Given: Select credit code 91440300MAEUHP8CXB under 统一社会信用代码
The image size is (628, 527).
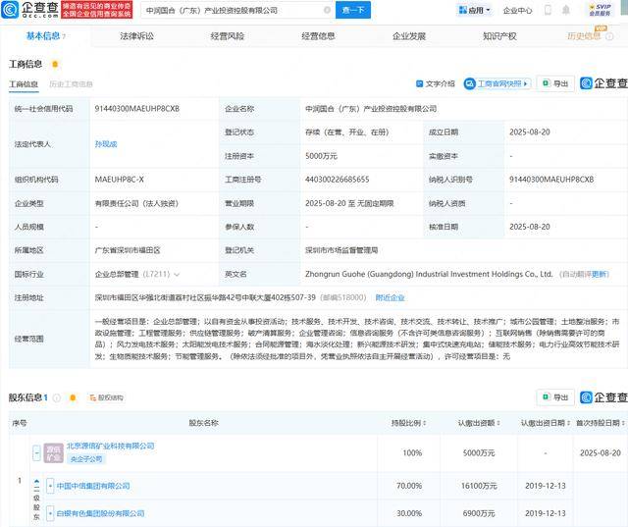Looking at the screenshot, I should [x=137, y=109].
